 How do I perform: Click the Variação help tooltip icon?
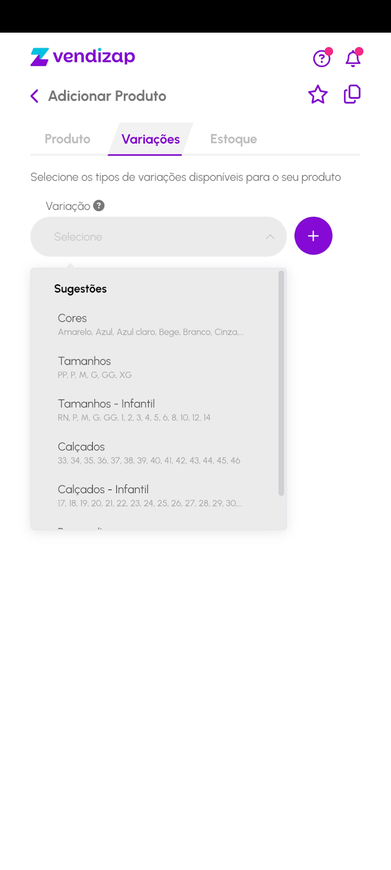[99, 206]
